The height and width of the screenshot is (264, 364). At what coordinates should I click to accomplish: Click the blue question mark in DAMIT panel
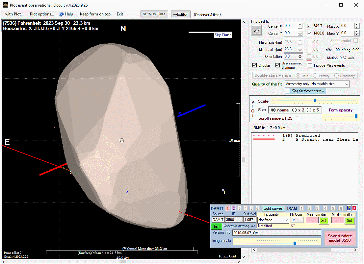coord(349,208)
